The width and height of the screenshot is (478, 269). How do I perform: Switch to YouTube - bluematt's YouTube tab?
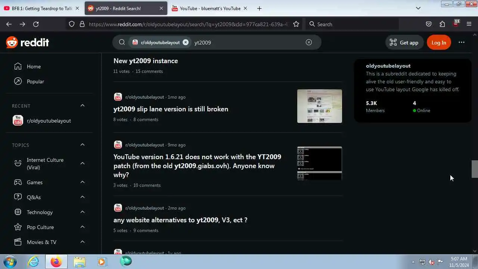pyautogui.click(x=210, y=8)
